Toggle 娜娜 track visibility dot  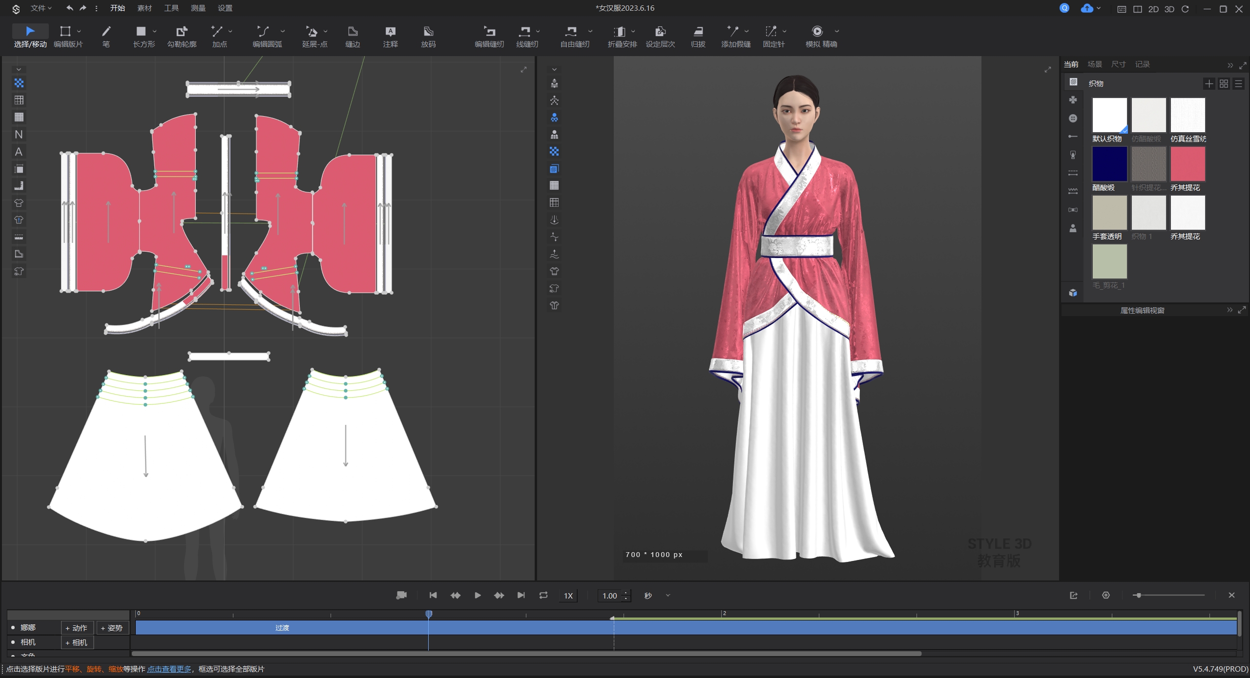(13, 628)
